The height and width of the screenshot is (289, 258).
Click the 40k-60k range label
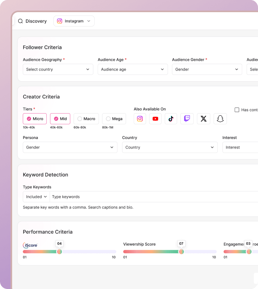pyautogui.click(x=57, y=127)
